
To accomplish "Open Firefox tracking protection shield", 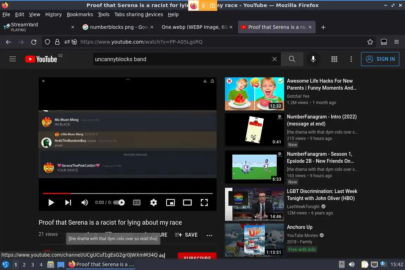I will click(x=47, y=42).
